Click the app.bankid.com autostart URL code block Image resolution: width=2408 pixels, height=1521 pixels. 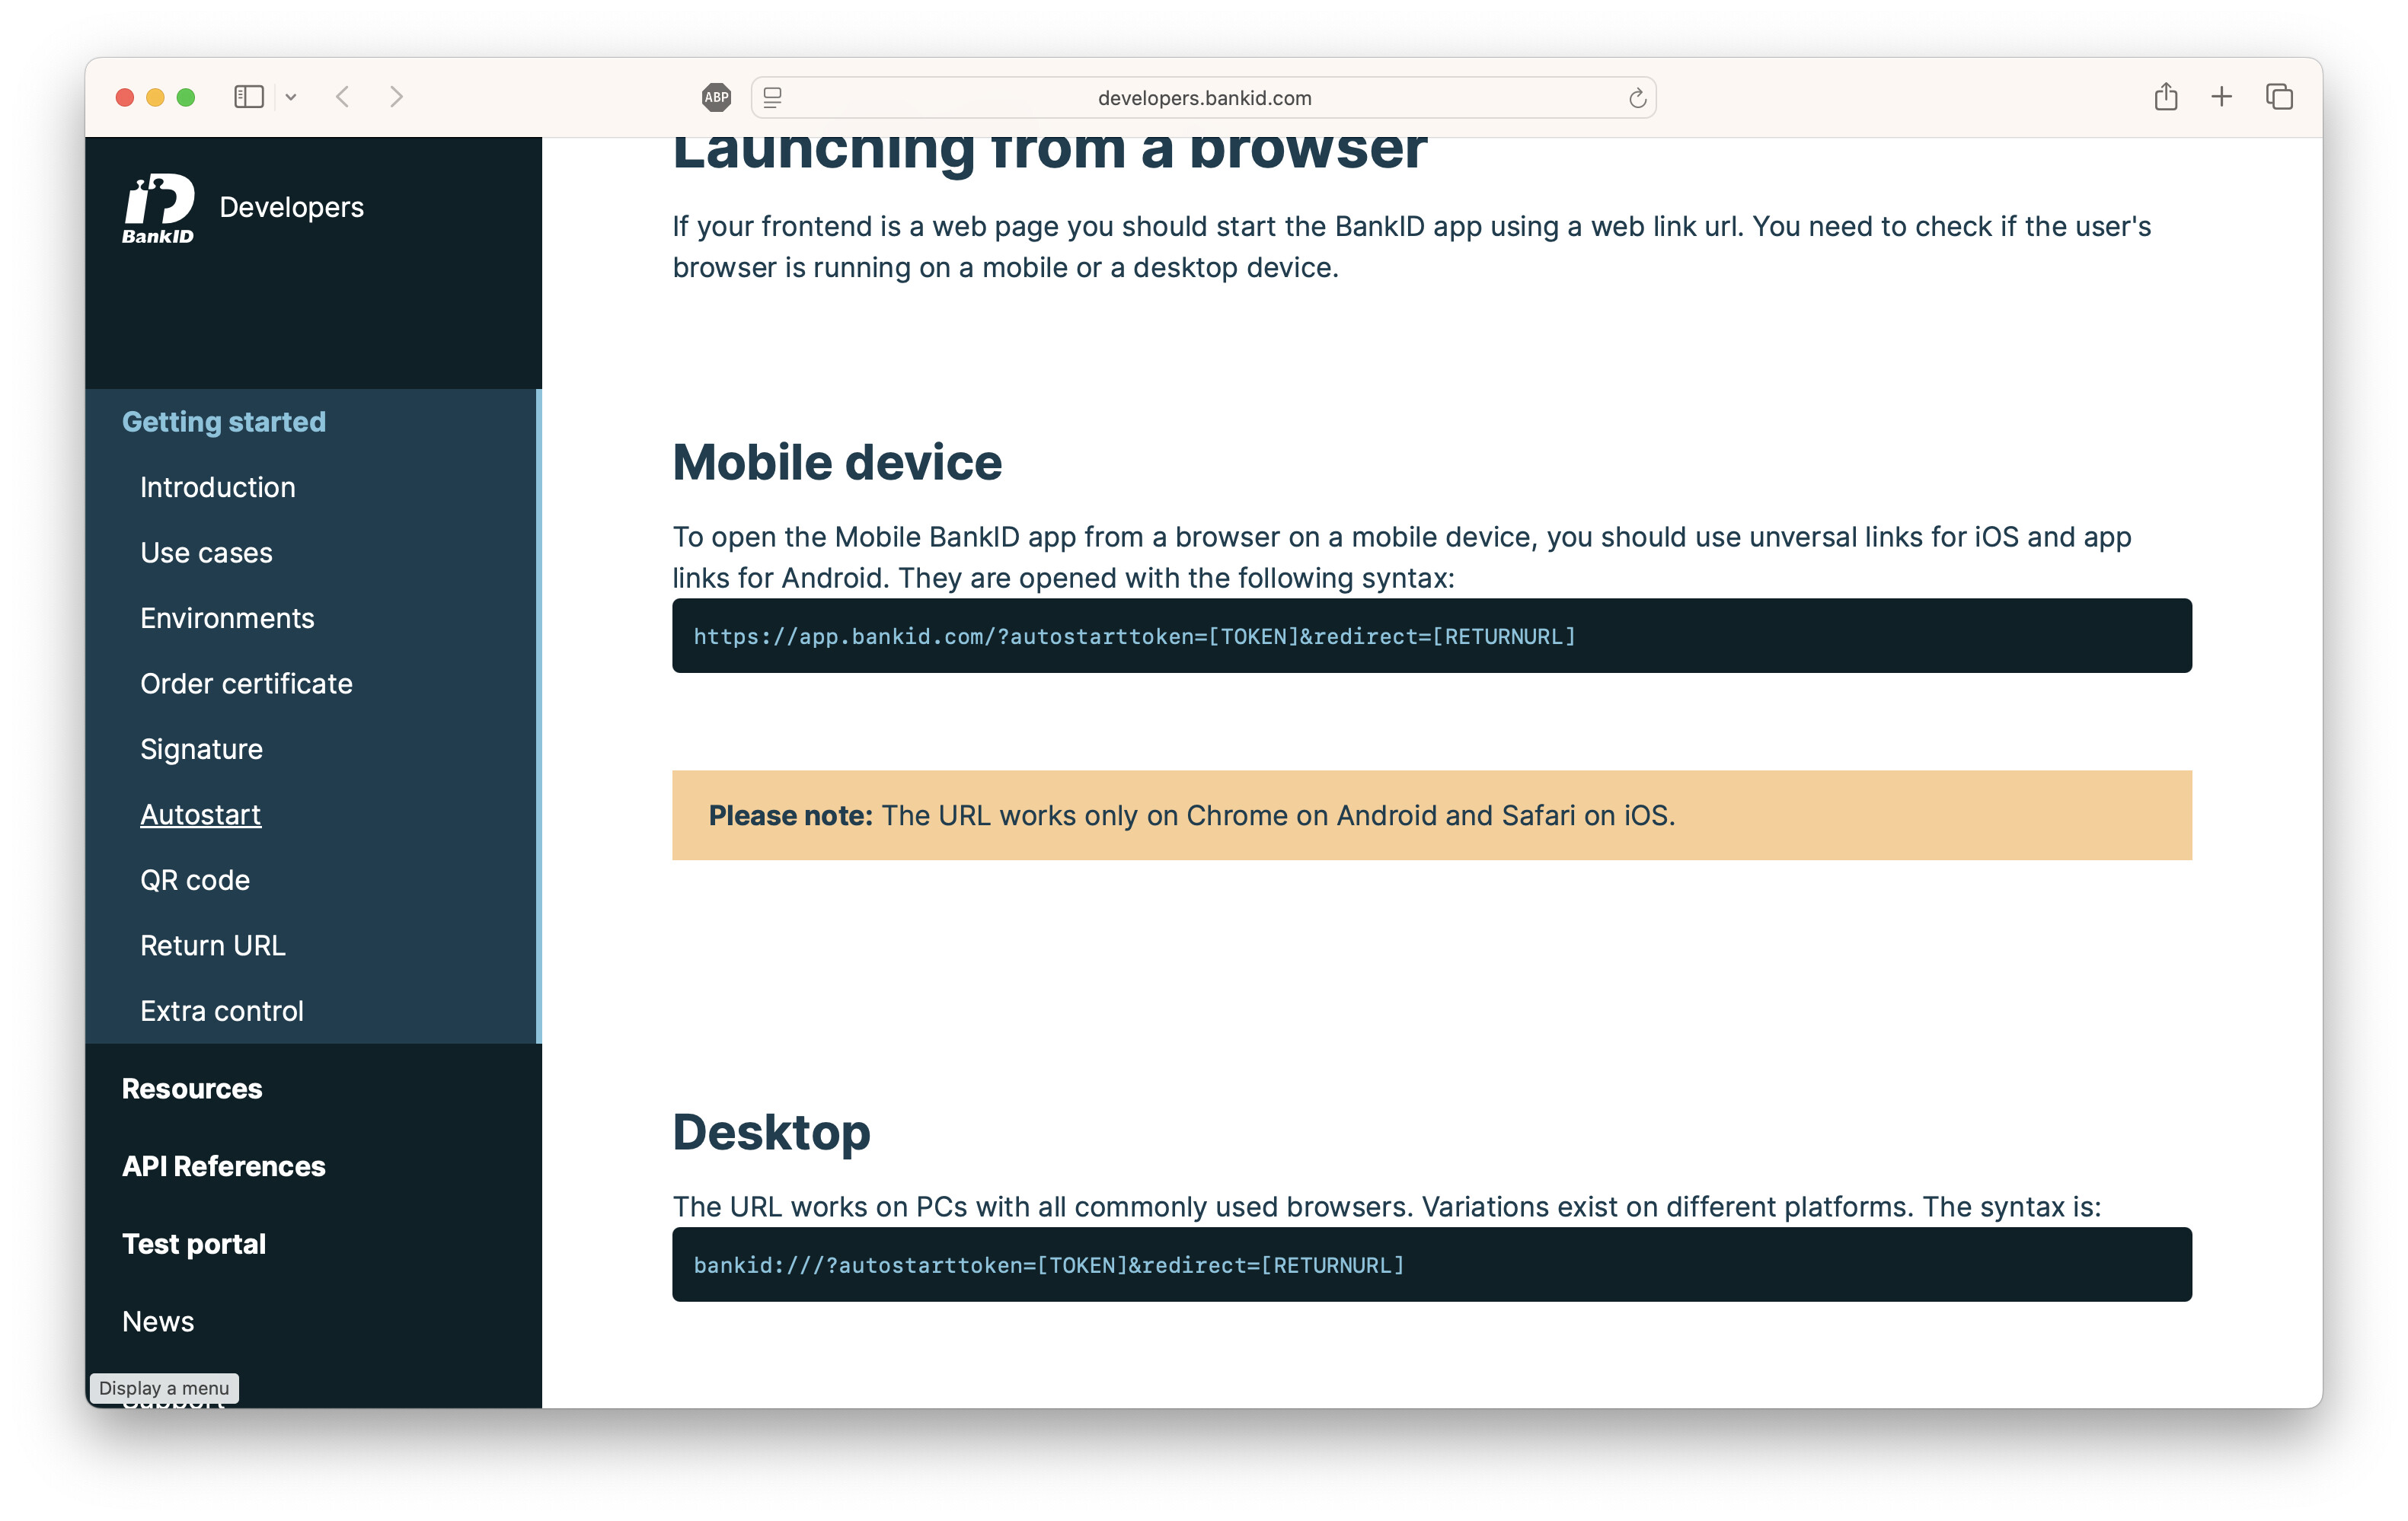click(x=1134, y=636)
